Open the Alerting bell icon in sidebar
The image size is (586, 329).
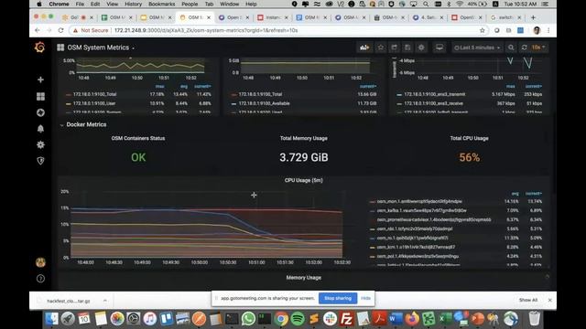(x=40, y=129)
